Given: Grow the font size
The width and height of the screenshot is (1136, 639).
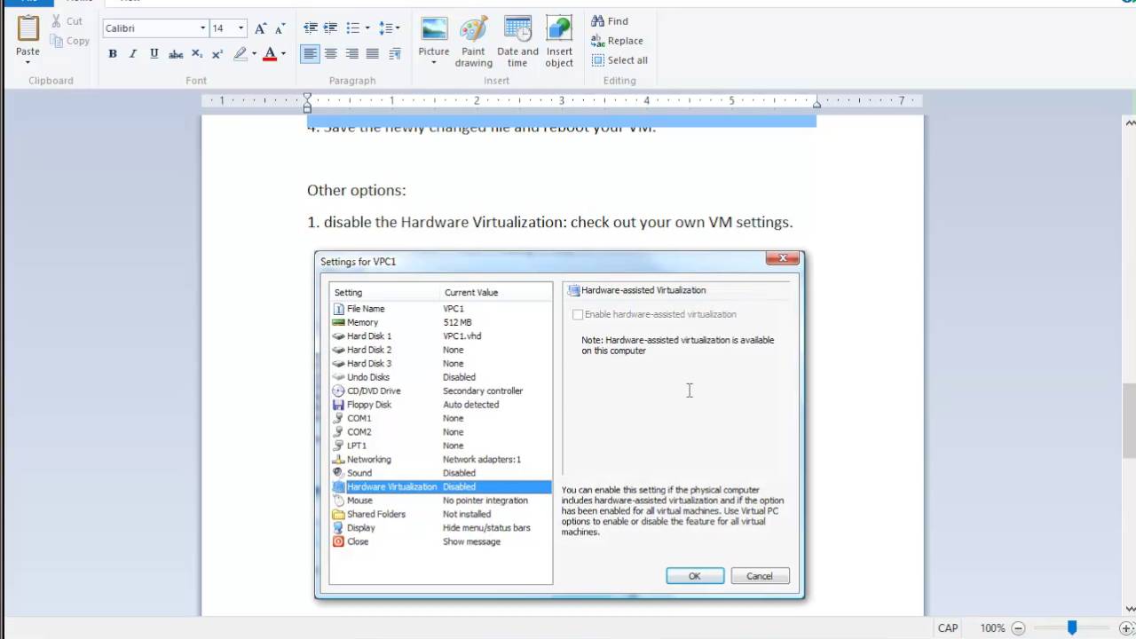Looking at the screenshot, I should (260, 28).
